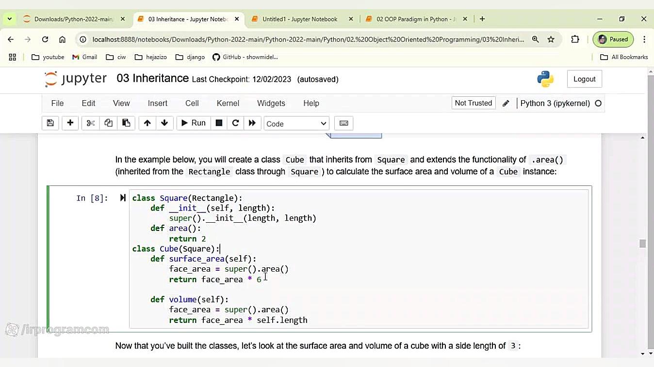Switch to Untitled1 Jupyter Notebook tab
The height and width of the screenshot is (367, 654).
(299, 19)
